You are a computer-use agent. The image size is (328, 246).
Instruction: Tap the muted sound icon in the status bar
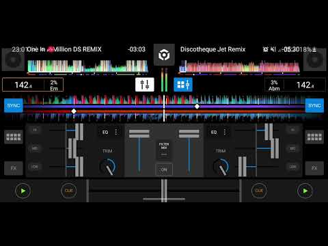click(273, 49)
